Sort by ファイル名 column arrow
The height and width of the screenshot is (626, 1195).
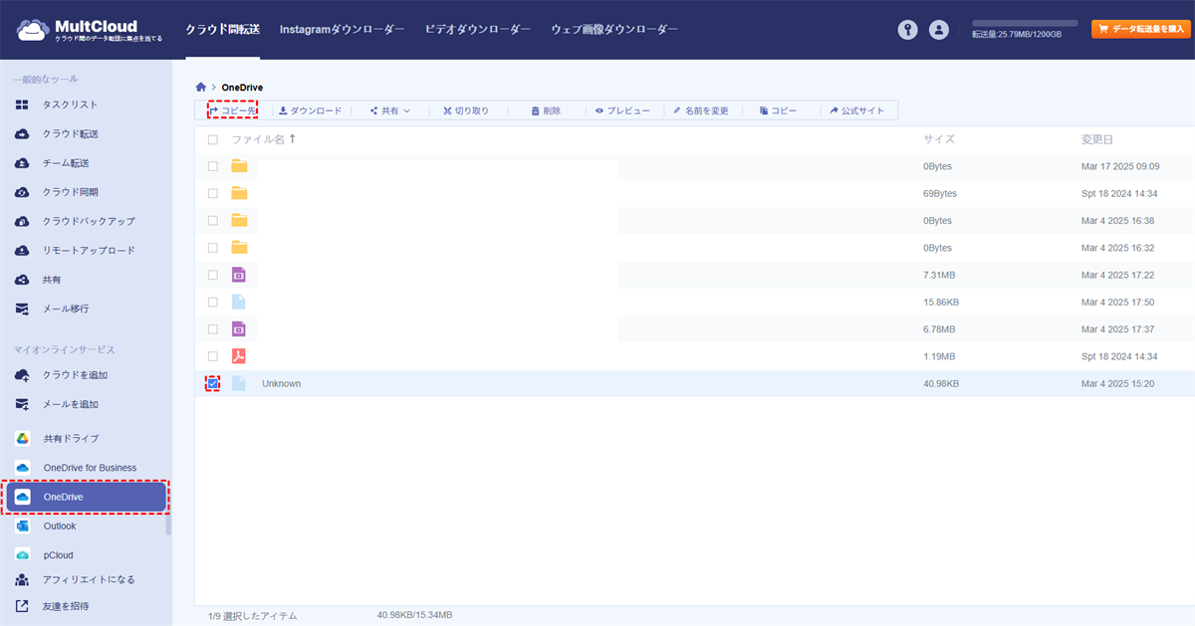click(x=292, y=139)
